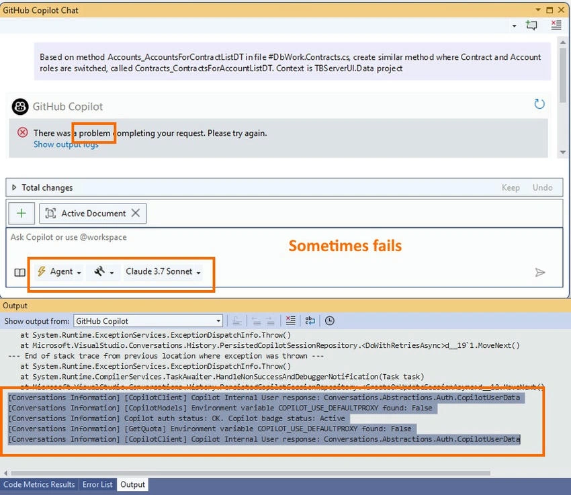Switch to Code Metrics Results tab
The height and width of the screenshot is (495, 571).
[39, 484]
